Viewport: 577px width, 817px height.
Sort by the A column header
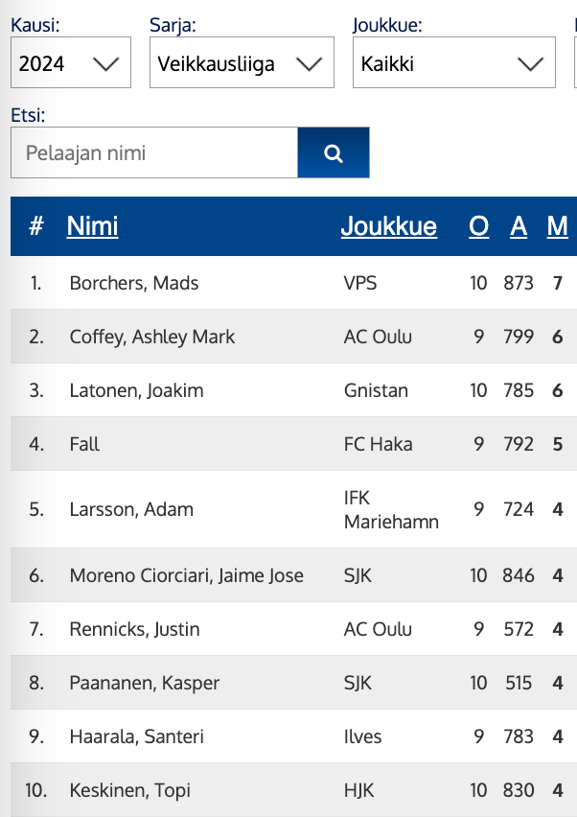(x=519, y=226)
